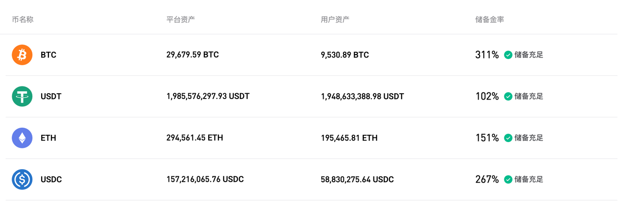Click 储备充足 status in the USDC row
The image size is (620, 202).
(528, 180)
